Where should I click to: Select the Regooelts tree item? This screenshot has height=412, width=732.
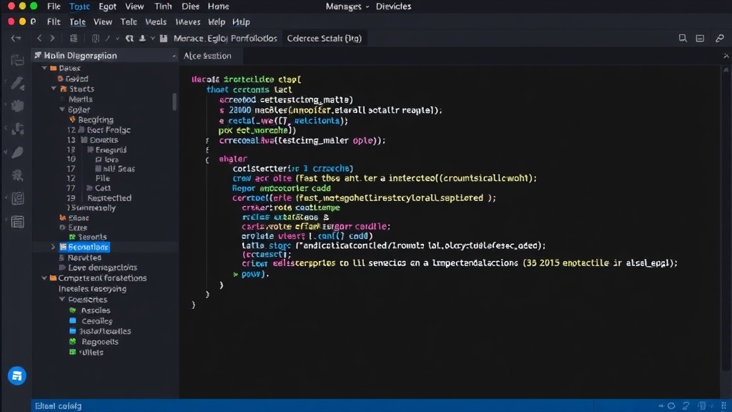point(100,342)
